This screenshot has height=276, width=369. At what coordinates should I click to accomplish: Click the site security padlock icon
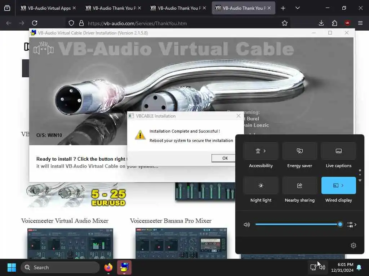pos(81,23)
